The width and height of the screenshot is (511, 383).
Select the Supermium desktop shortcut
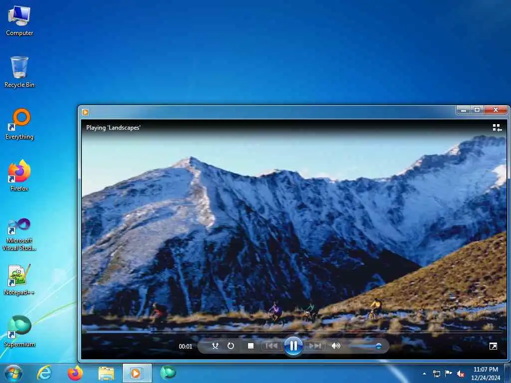(19, 332)
